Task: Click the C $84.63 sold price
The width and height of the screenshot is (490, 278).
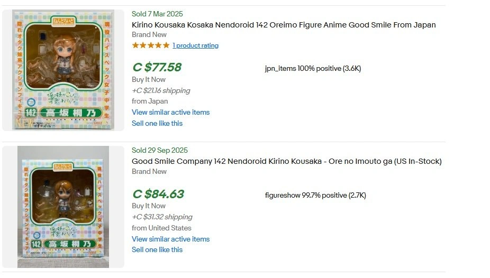Action: [x=158, y=194]
